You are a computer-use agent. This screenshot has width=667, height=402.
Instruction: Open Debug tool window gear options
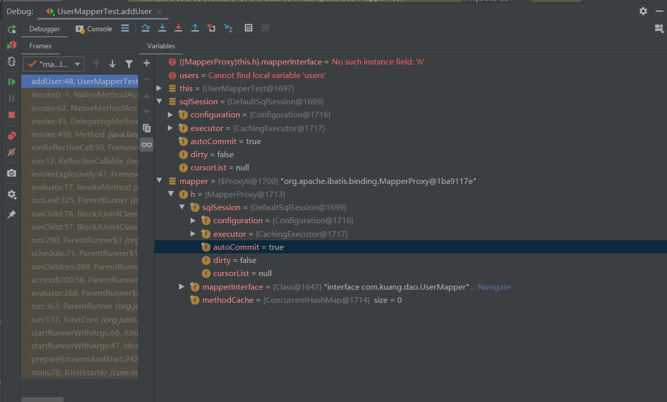tap(643, 11)
